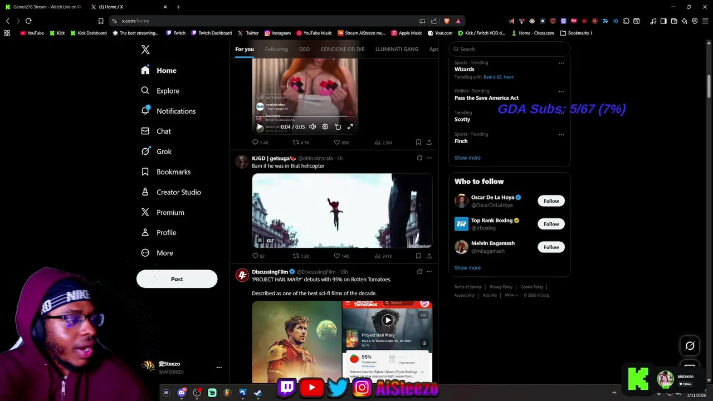Open the Privacy Policy link
Image resolution: width=713 pixels, height=401 pixels.
click(x=501, y=287)
